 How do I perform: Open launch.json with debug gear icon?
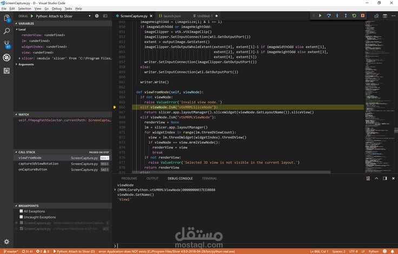97,16
